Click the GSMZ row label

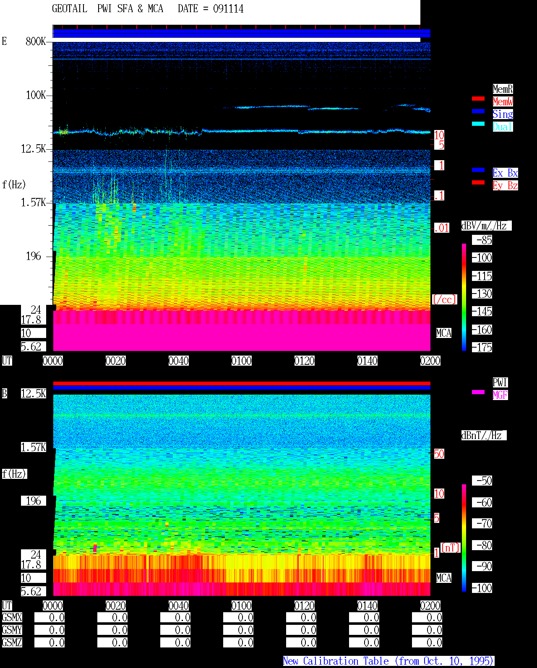click(12, 643)
